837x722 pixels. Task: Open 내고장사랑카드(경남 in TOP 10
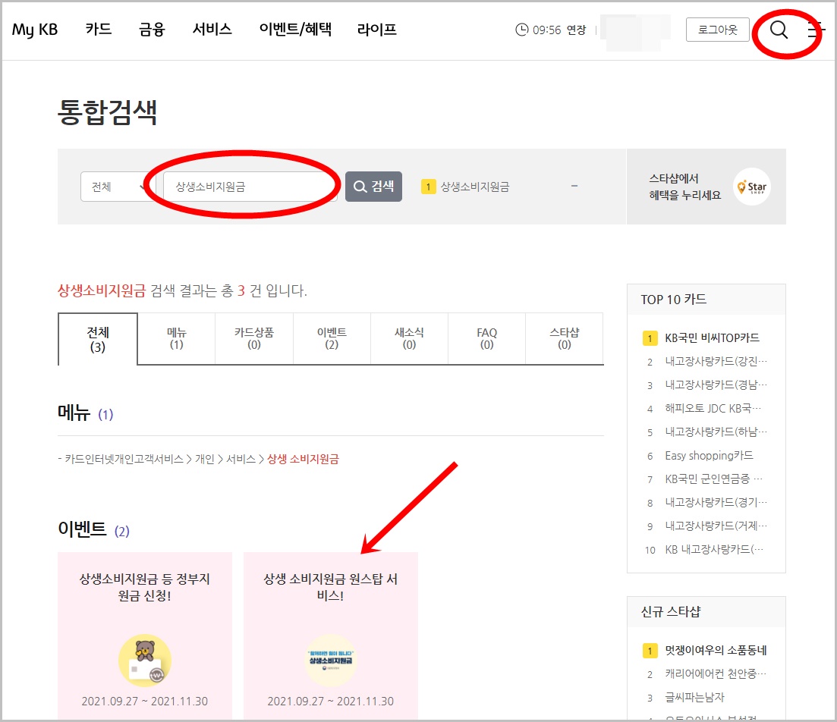pos(716,385)
